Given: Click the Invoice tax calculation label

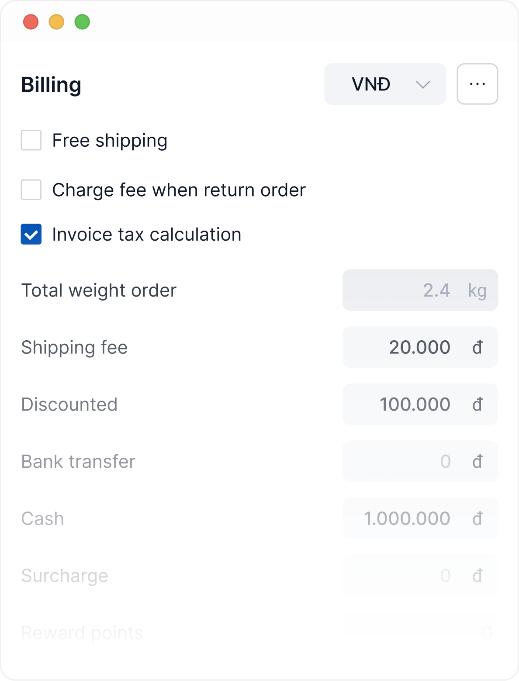Looking at the screenshot, I should [x=146, y=235].
